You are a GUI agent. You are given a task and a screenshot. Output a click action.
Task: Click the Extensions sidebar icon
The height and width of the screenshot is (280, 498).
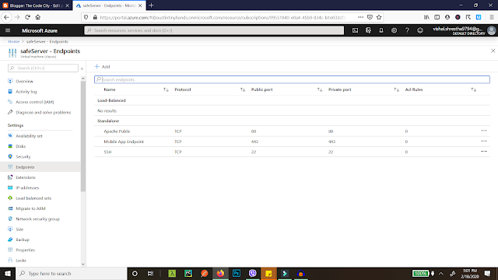click(x=10, y=177)
